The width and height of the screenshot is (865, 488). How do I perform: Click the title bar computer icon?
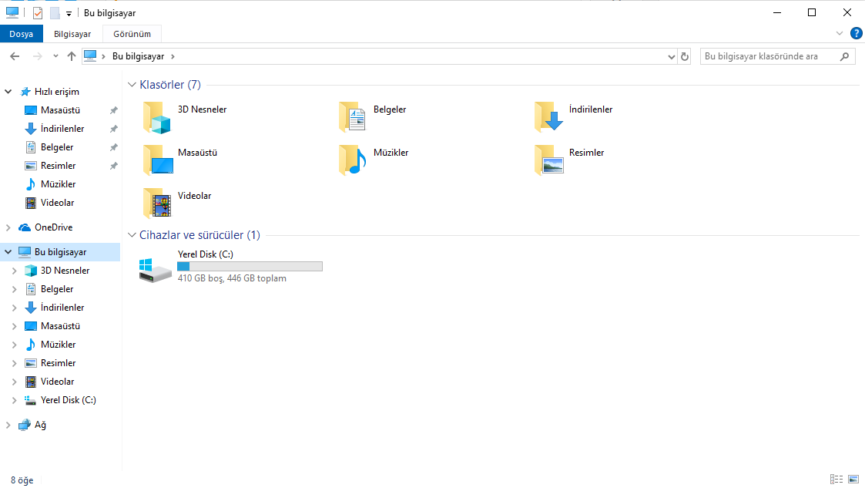12,12
